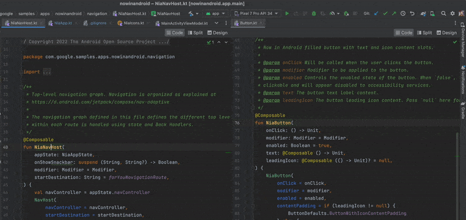Click green inspection checkmark in Button.kt editor
This screenshot has width=466, height=220.
[455, 42]
